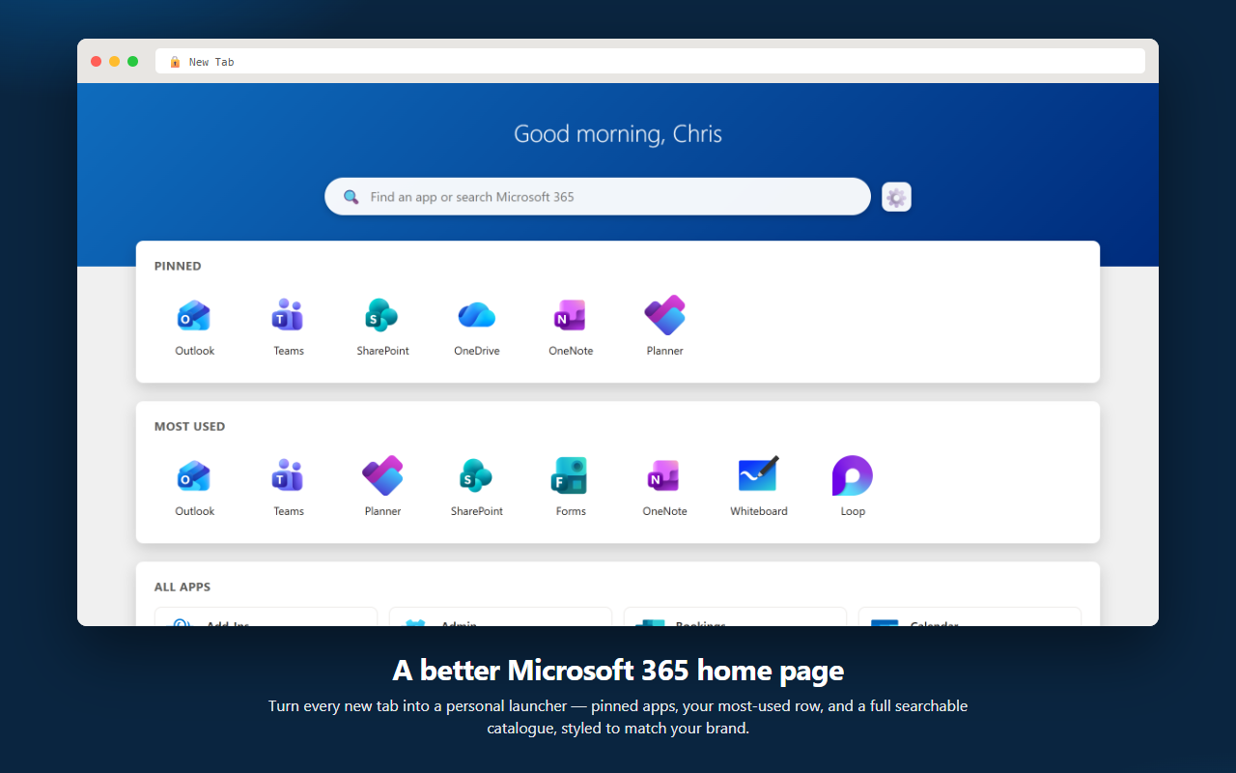Click the 'A better Microsoft 365 home page' headline
Screen dimensions: 1236x773
[618, 670]
